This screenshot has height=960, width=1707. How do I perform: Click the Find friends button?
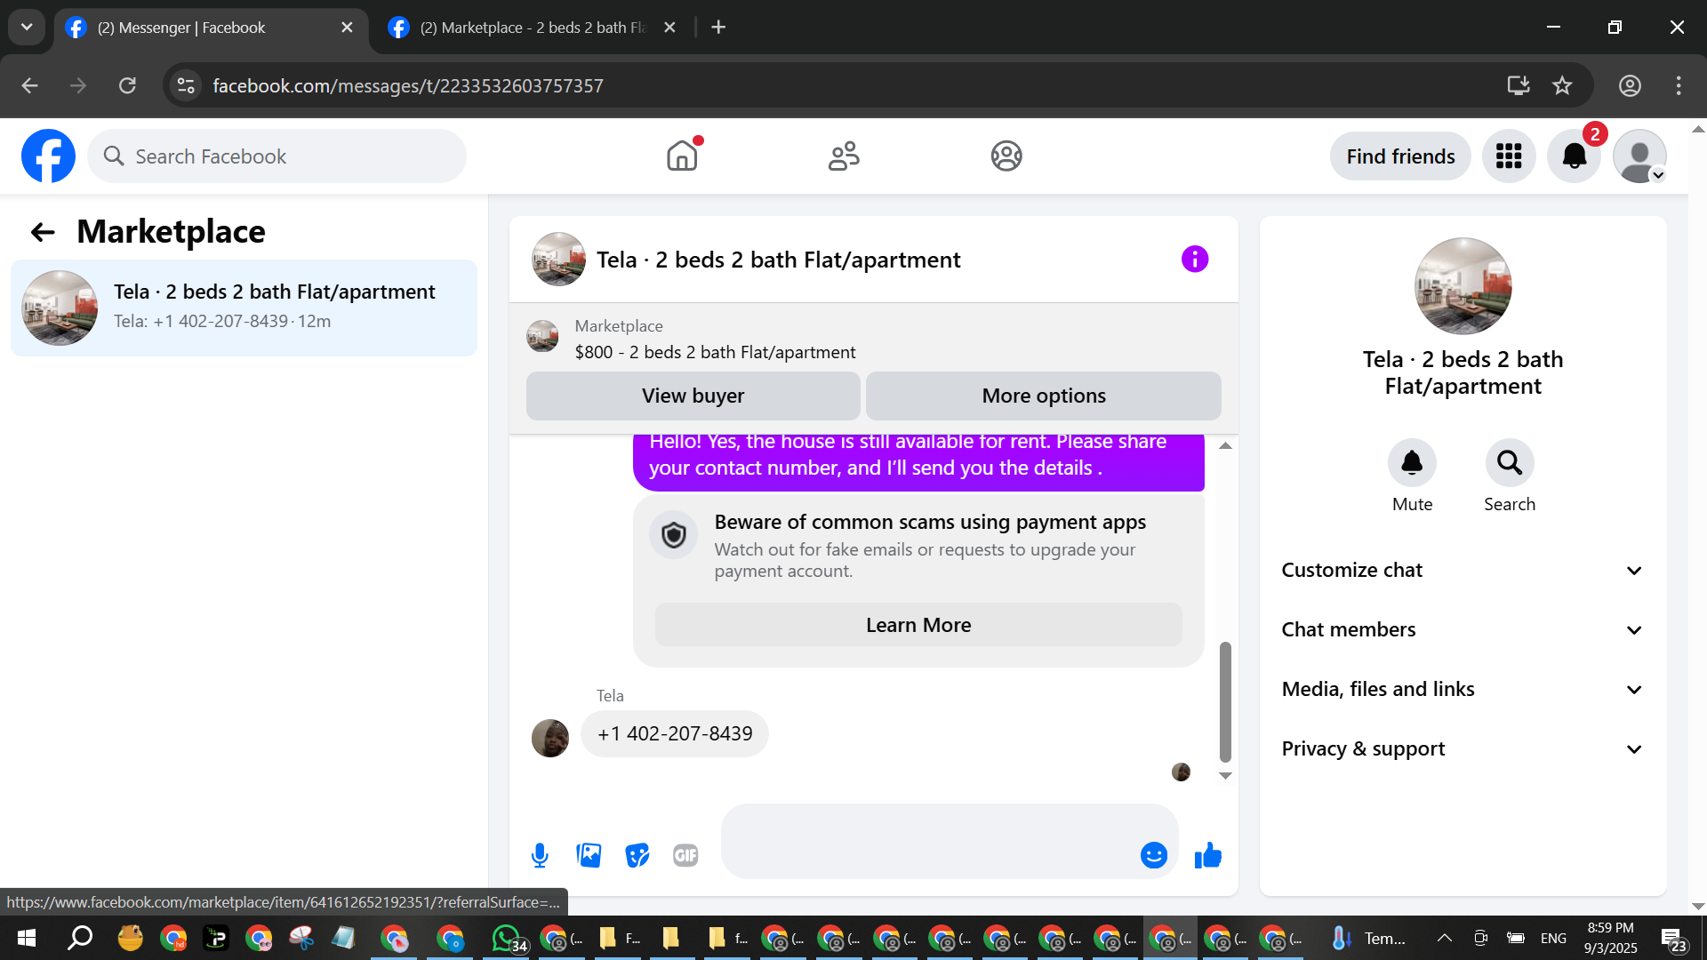(x=1400, y=156)
